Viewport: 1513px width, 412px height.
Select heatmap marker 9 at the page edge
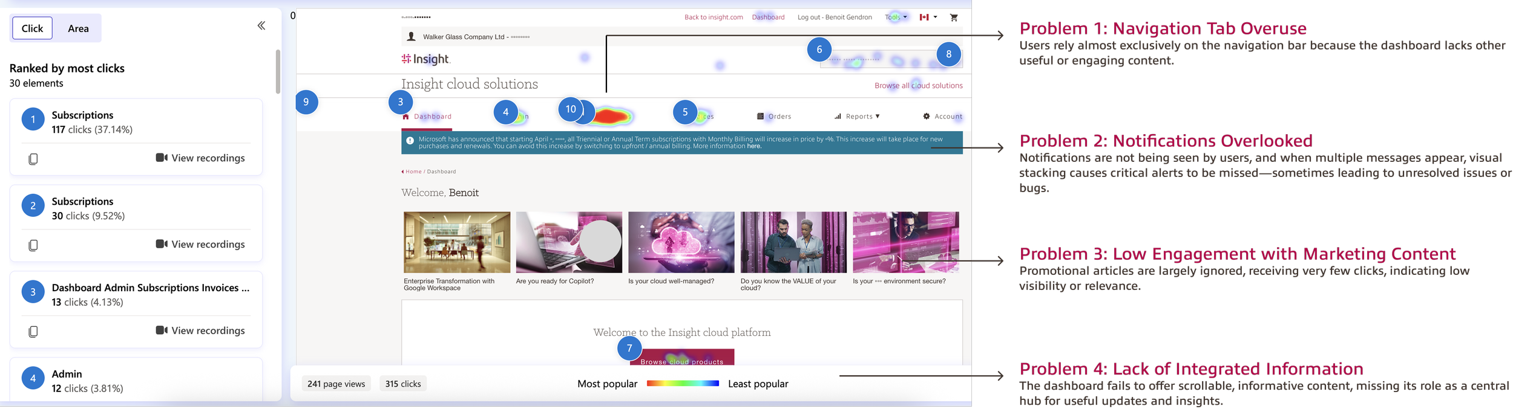pos(306,102)
